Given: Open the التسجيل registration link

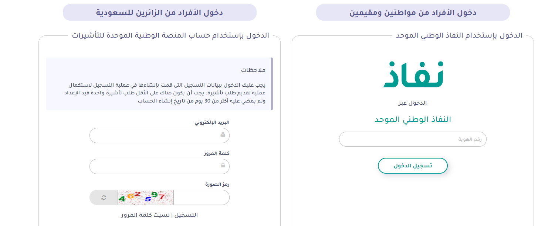Looking at the screenshot, I should (x=186, y=215).
